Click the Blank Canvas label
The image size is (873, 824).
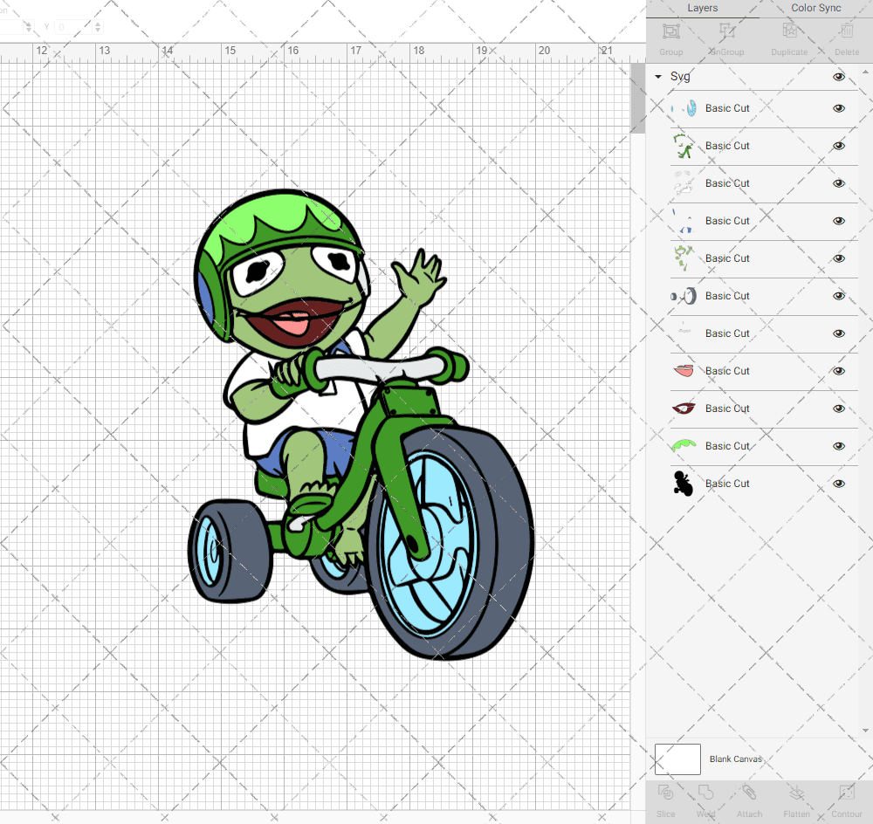[735, 759]
